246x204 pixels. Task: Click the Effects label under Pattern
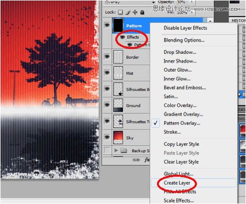[x=133, y=37]
